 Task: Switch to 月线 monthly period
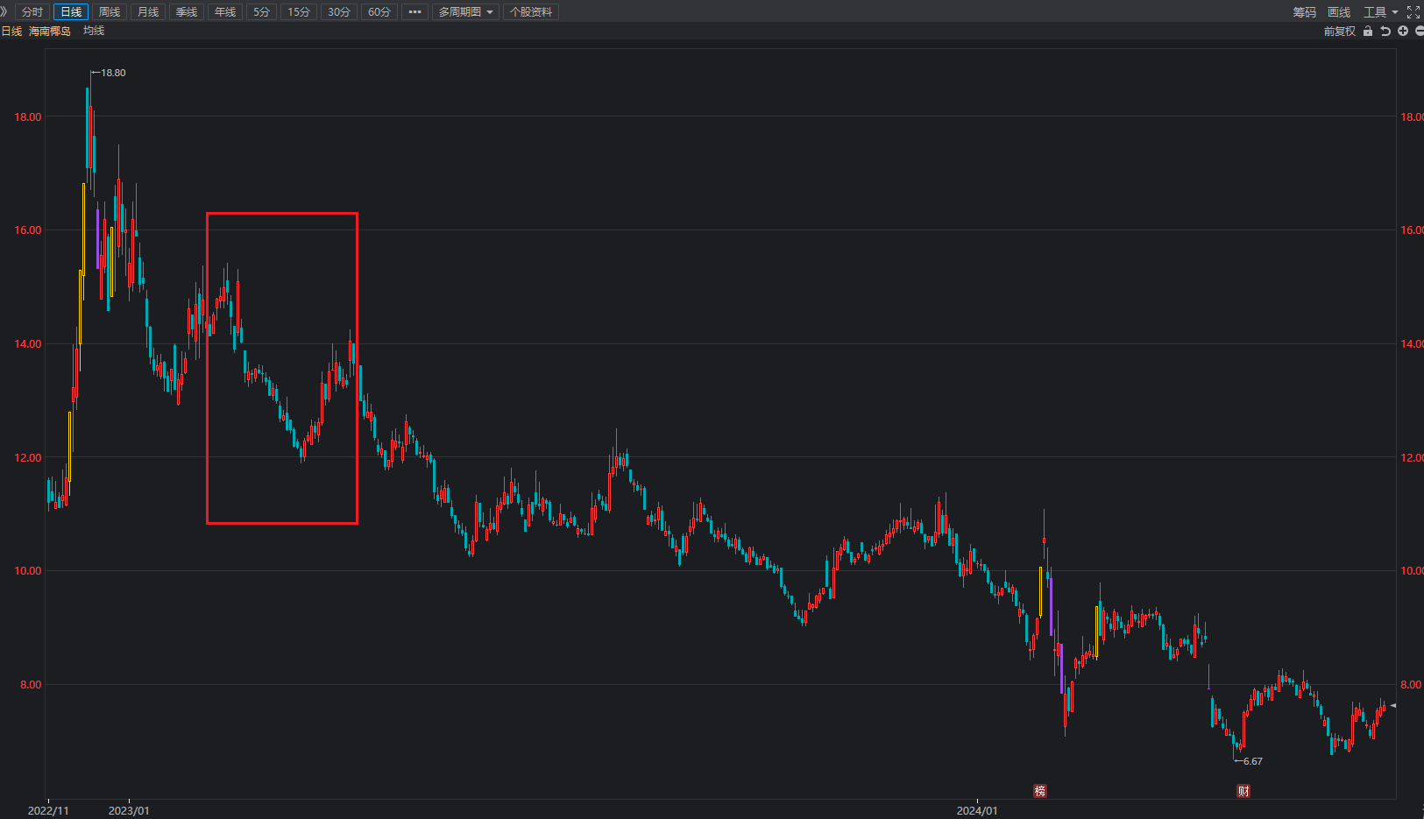click(148, 12)
